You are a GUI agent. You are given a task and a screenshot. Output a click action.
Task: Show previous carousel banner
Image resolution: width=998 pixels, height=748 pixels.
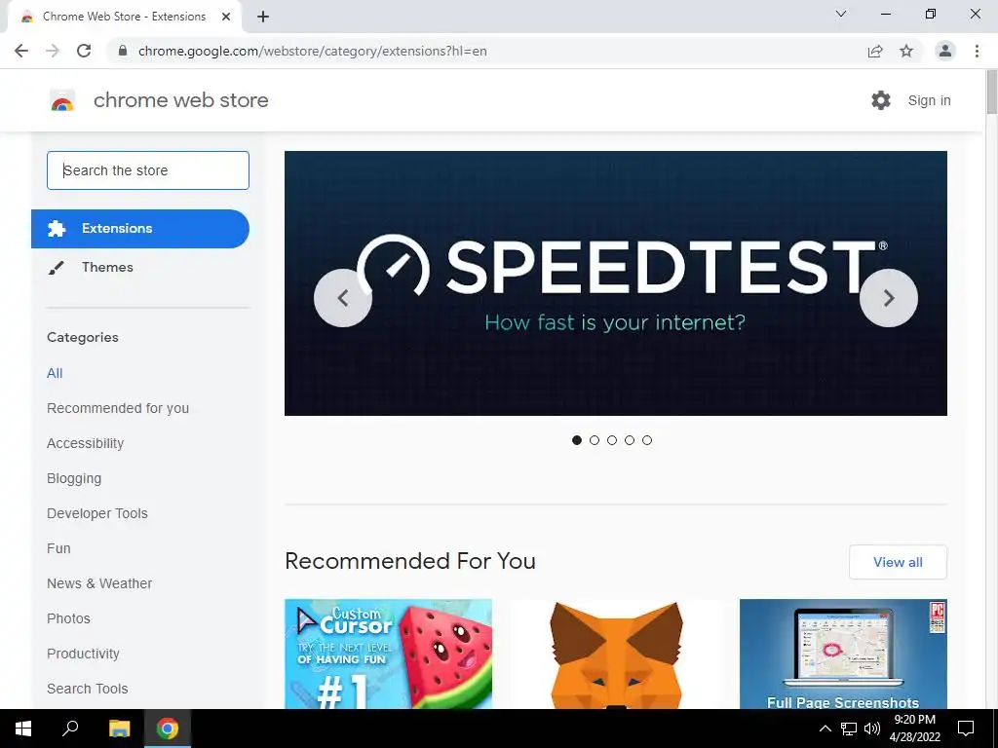click(343, 298)
